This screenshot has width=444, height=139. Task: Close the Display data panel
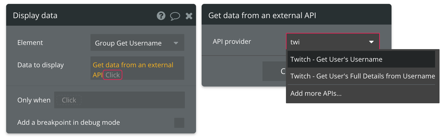click(x=189, y=16)
